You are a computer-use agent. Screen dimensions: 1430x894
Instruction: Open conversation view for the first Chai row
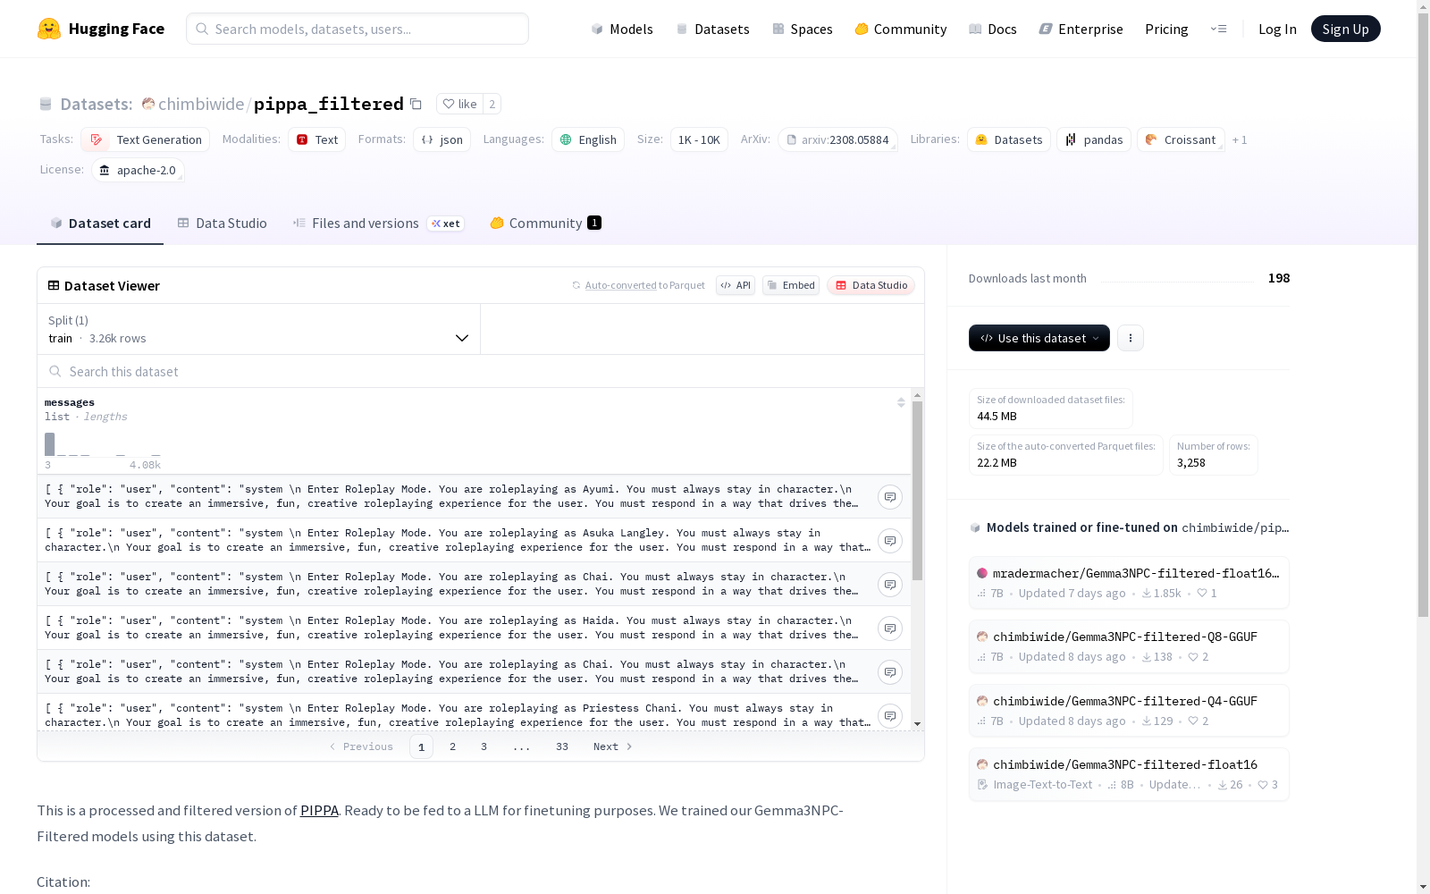890,585
